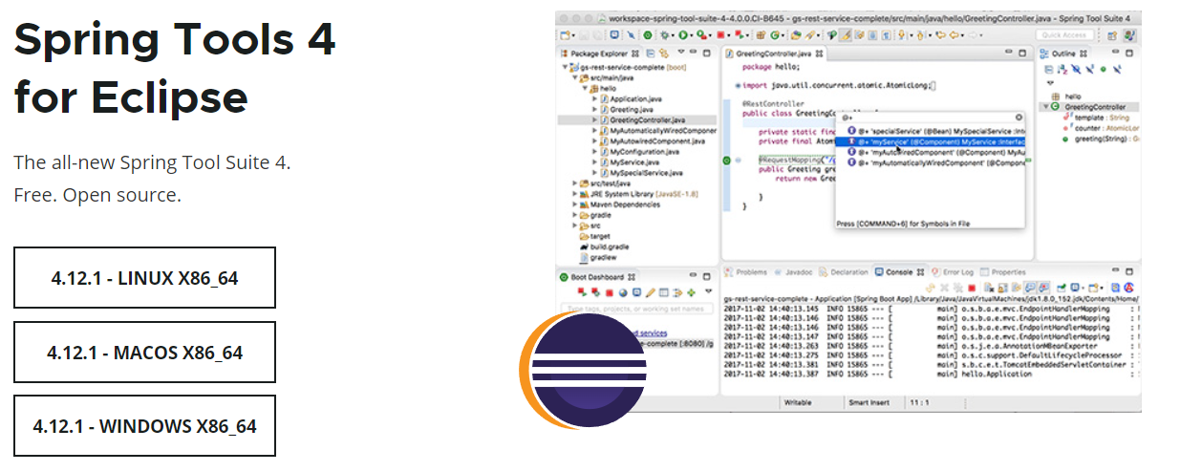Click the Quick Access search field

(1063, 35)
